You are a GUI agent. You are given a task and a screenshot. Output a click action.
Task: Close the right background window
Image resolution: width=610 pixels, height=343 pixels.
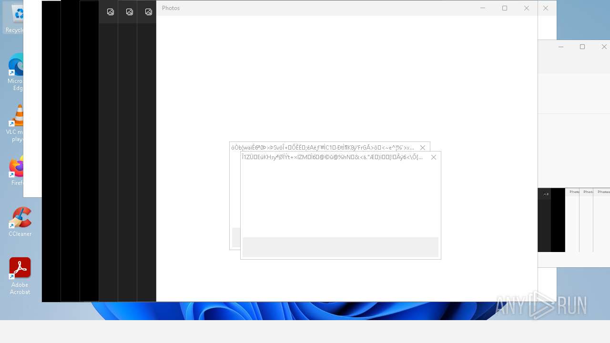pos(604,47)
